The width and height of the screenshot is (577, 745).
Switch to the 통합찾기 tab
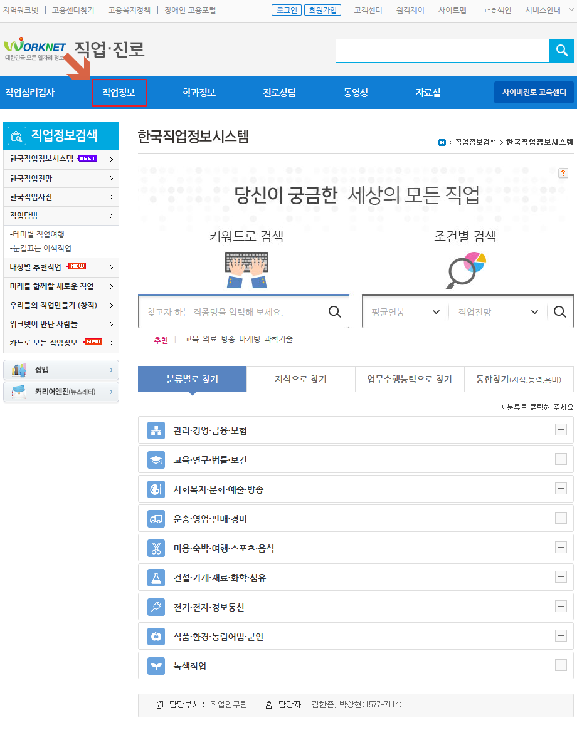519,379
